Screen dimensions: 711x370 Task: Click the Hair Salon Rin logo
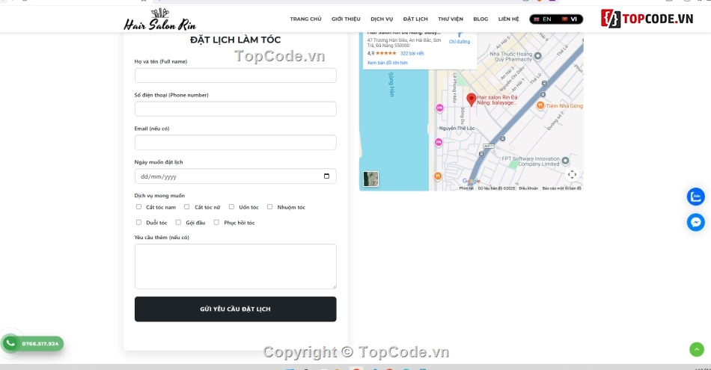159,19
